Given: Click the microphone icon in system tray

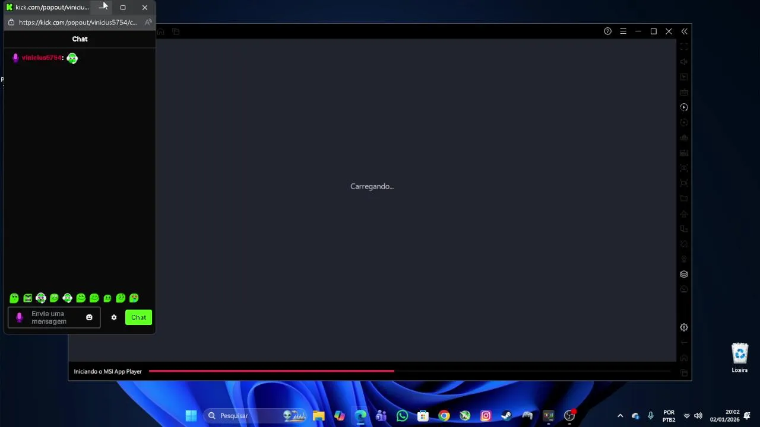Looking at the screenshot, I should pyautogui.click(x=651, y=416).
